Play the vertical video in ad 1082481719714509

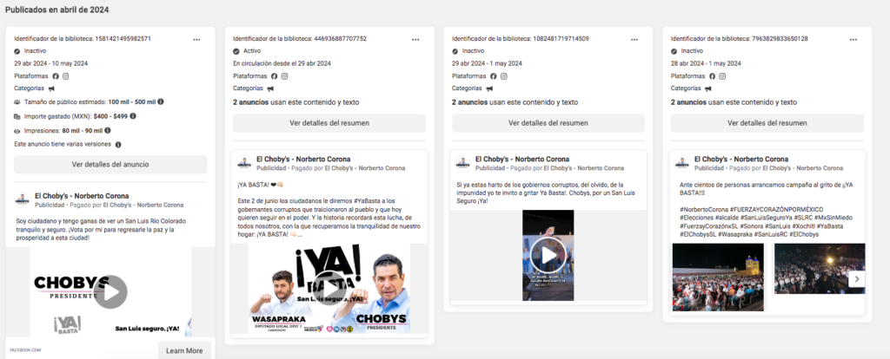pyautogui.click(x=548, y=255)
